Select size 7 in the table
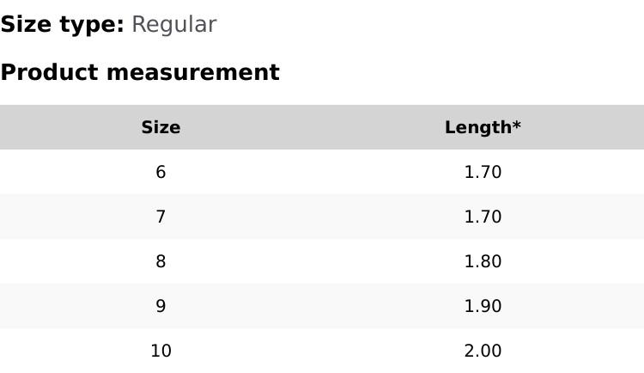This screenshot has height=373, width=644. [x=161, y=217]
